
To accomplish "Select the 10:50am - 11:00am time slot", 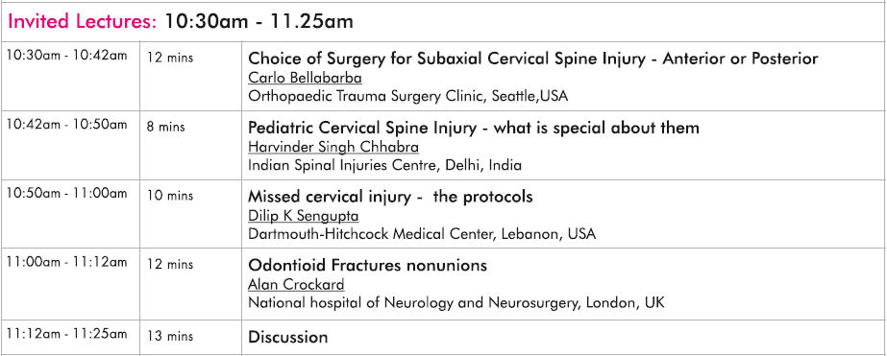I will click(66, 193).
